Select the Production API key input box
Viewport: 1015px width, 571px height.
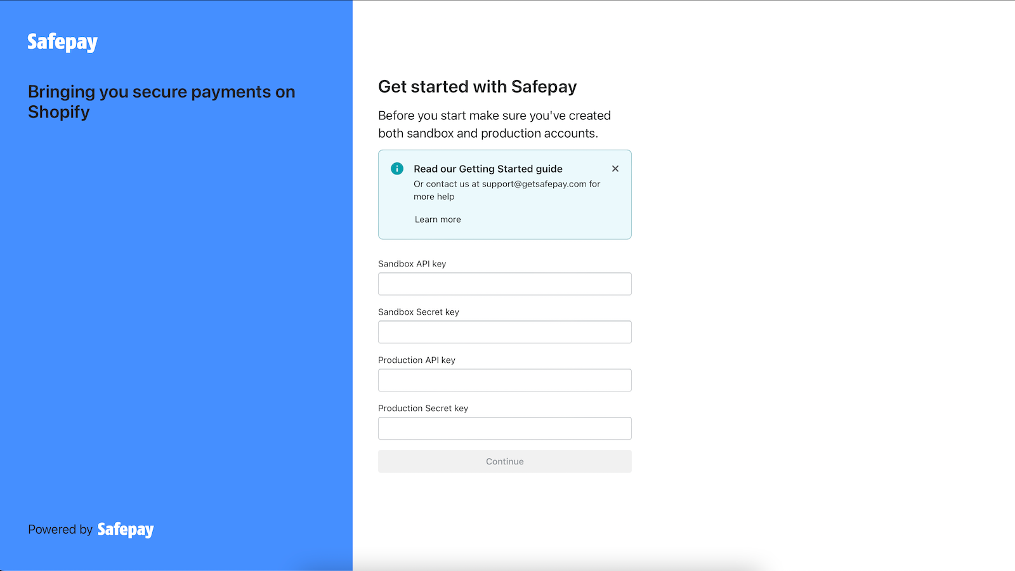point(505,380)
